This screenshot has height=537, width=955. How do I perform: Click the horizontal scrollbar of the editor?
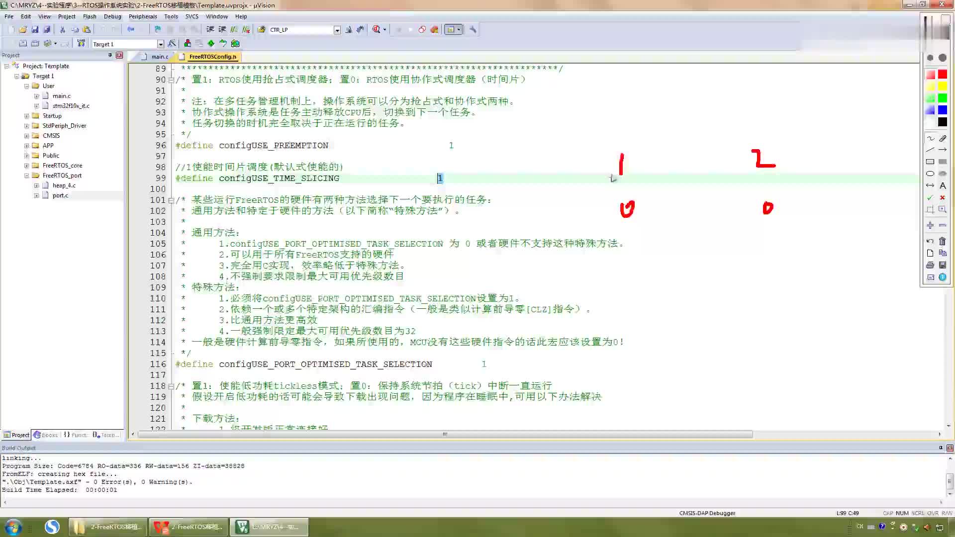[x=445, y=435]
